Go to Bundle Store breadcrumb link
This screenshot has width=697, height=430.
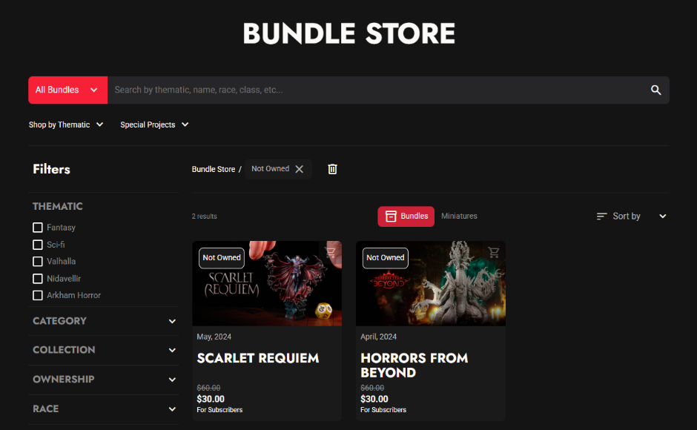click(x=214, y=170)
